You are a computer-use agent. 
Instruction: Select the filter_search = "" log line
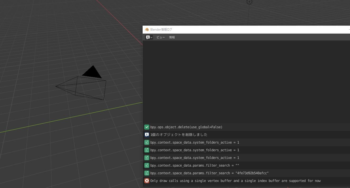[246, 166]
